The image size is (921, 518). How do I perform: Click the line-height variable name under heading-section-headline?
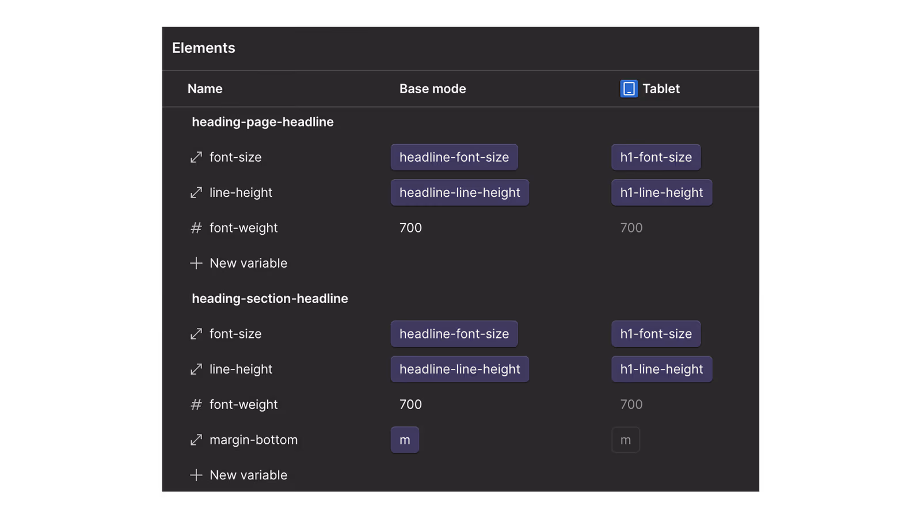pyautogui.click(x=241, y=369)
